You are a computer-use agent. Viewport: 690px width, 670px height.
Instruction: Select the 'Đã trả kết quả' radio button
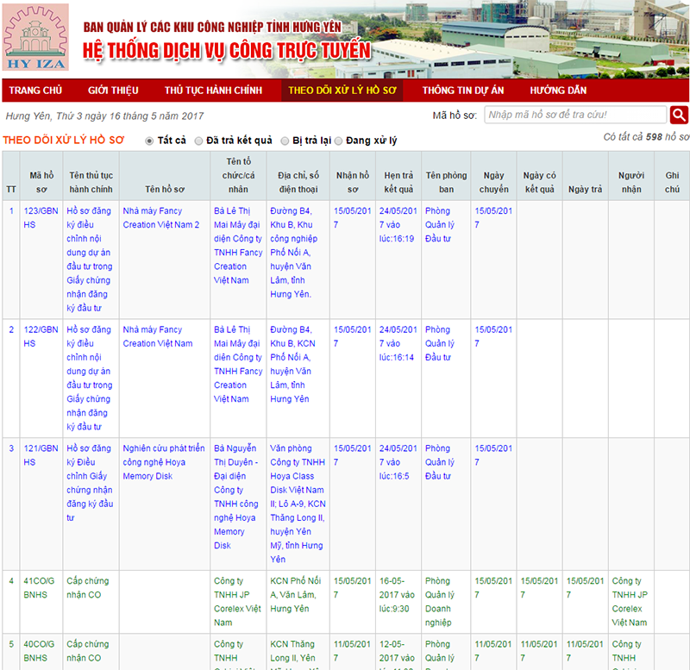pyautogui.click(x=199, y=141)
